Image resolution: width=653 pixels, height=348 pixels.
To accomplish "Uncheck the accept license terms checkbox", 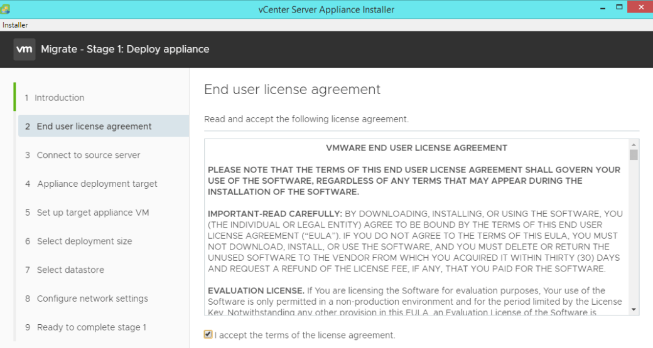I will [208, 335].
